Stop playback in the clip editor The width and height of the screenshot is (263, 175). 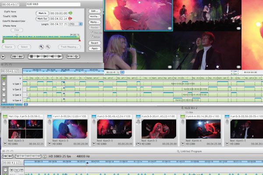click(31, 56)
